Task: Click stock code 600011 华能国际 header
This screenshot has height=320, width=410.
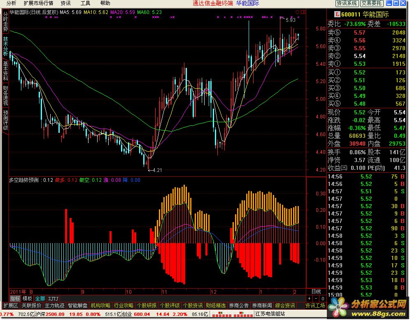Action: tap(365, 14)
